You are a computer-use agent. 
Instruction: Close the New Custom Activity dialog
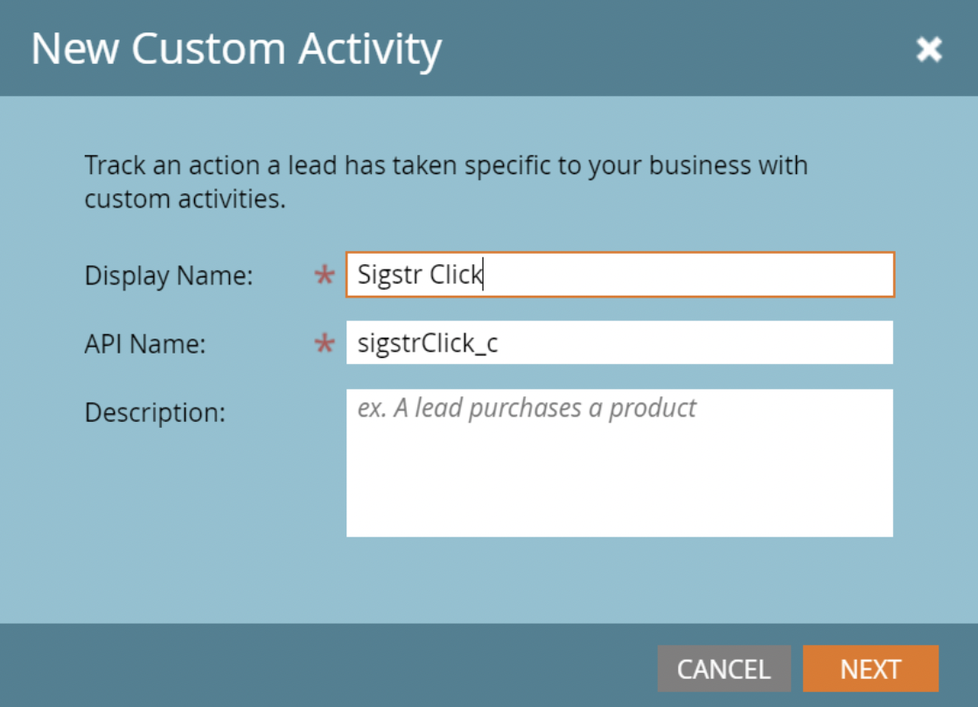click(929, 49)
